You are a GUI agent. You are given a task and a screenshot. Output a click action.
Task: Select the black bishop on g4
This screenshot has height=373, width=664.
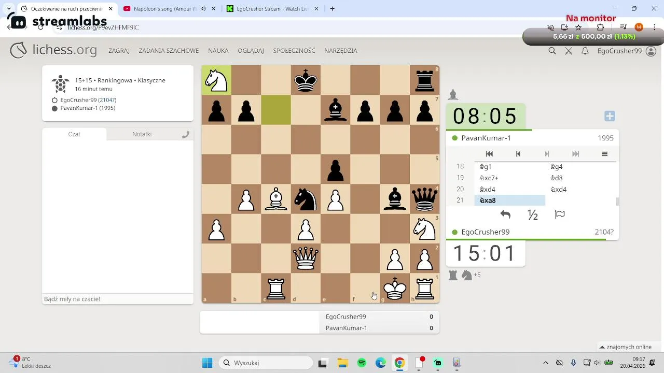(395, 199)
